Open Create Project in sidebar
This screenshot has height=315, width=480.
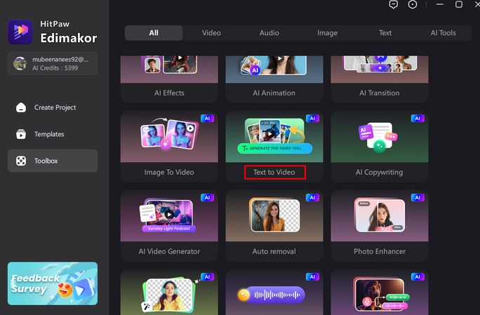pyautogui.click(x=53, y=107)
